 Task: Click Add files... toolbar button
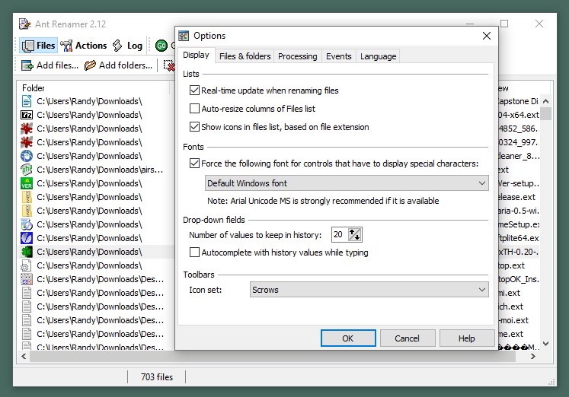pyautogui.click(x=50, y=65)
